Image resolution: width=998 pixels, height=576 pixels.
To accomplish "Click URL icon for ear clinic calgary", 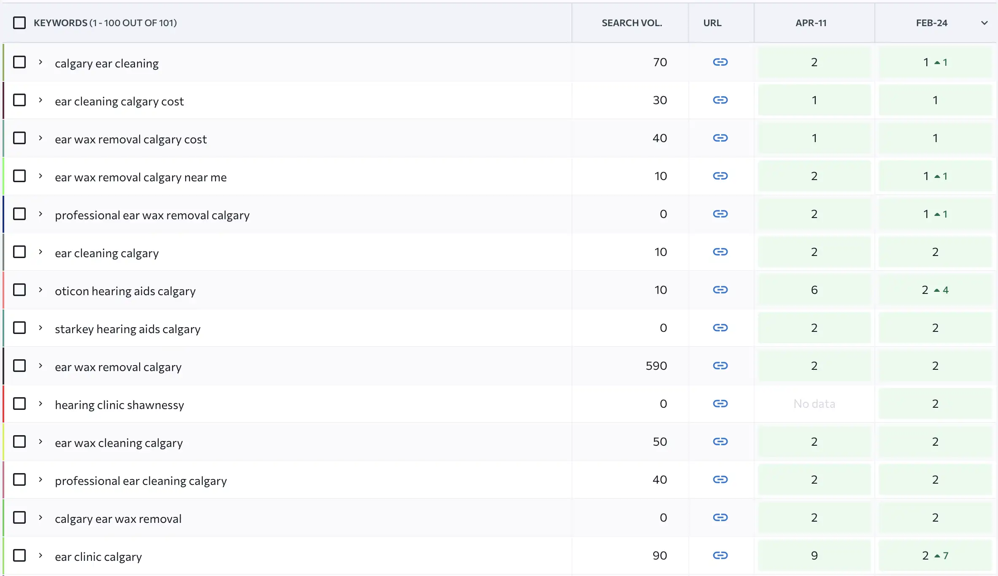I will 720,556.
